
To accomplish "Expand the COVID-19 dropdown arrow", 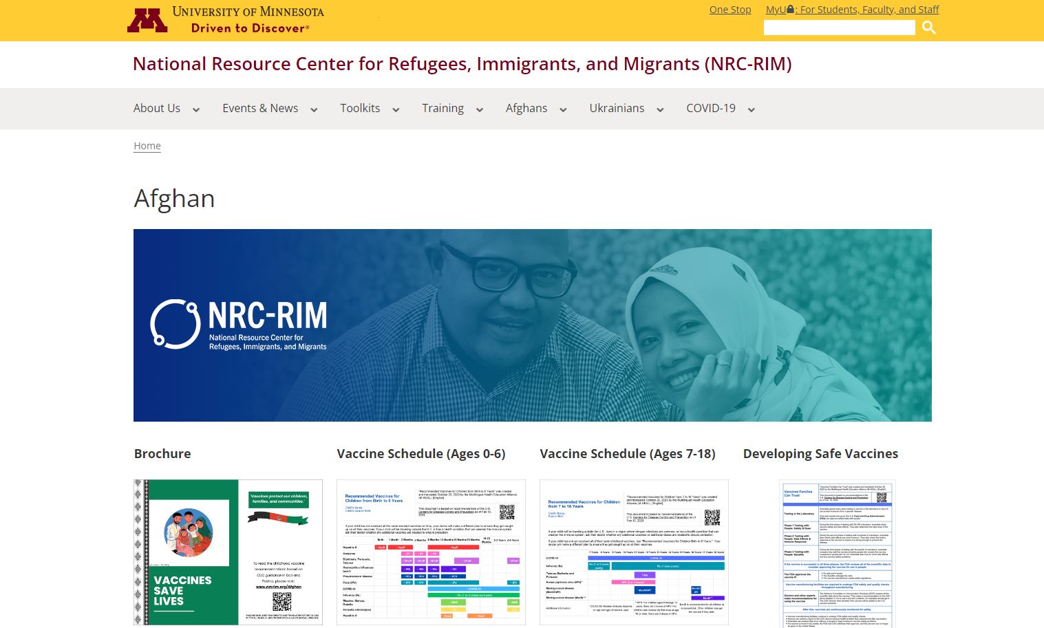I will (752, 110).
